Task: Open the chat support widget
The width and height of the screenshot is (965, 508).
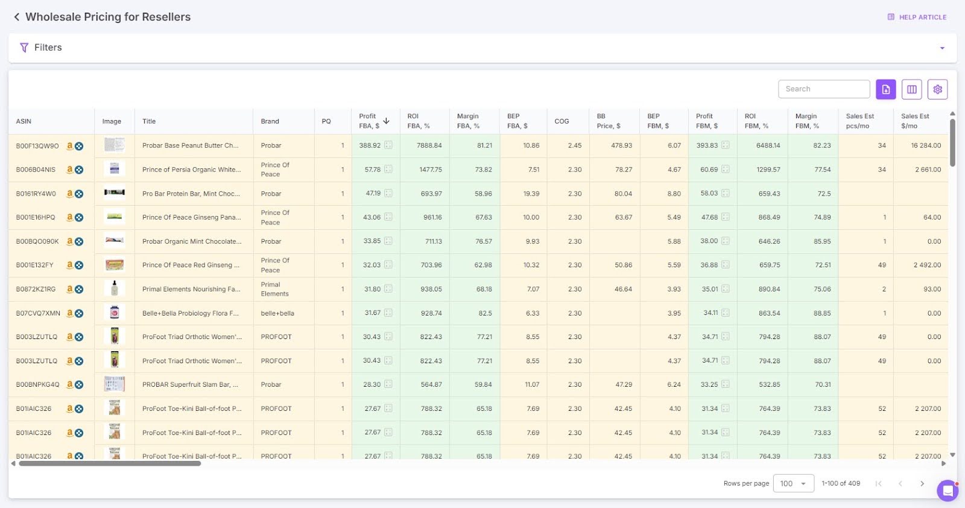Action: click(947, 490)
